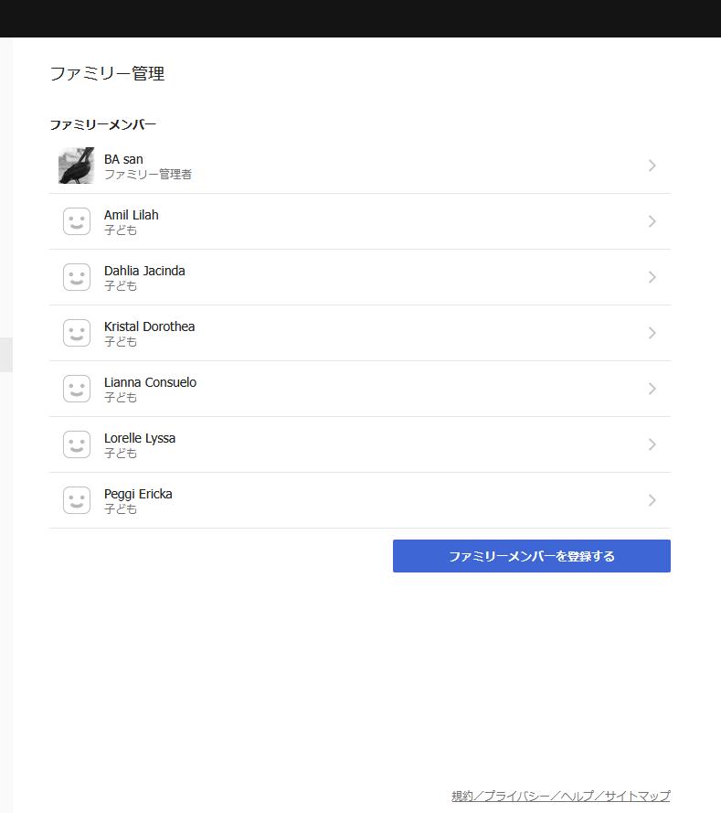Select the Peggi Ericka member name
721x813 pixels.
[138, 494]
